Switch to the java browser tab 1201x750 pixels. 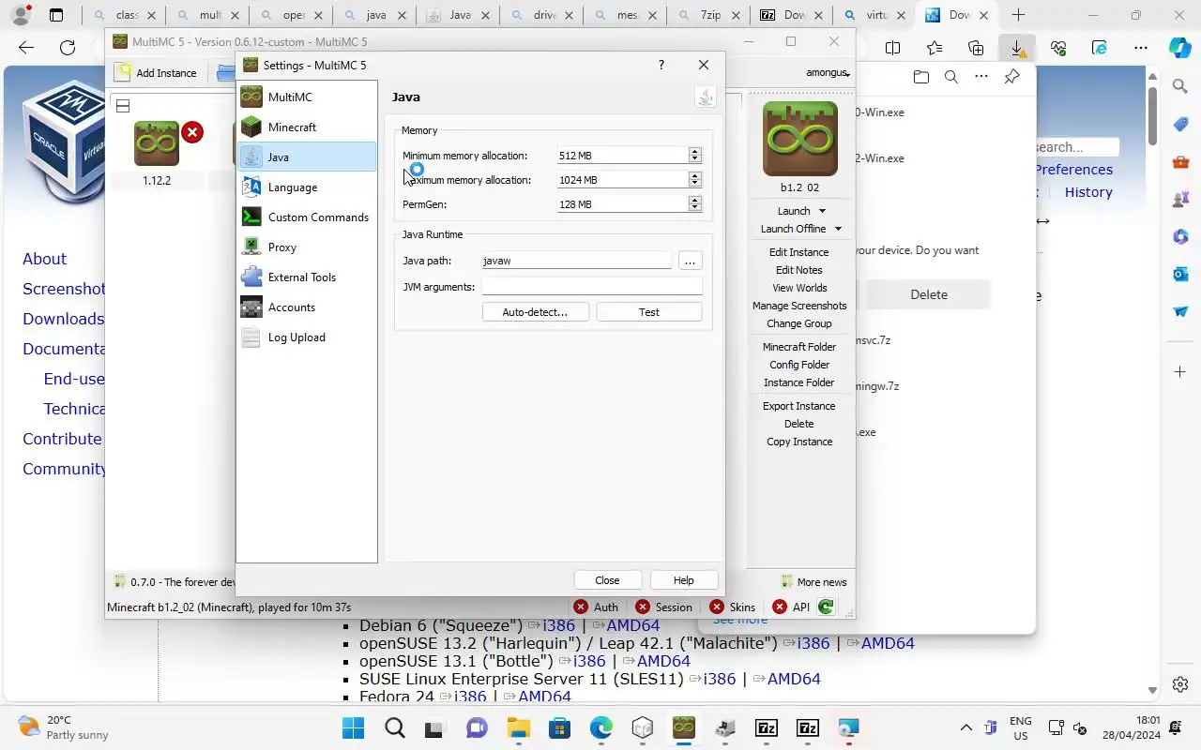[374, 15]
